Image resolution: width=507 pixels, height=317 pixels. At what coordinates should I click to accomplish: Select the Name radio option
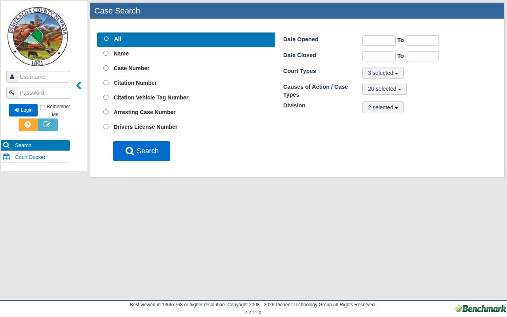click(x=106, y=53)
